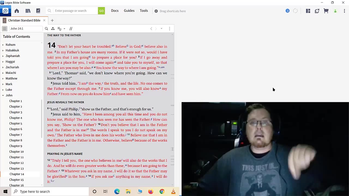349x196 pixels.
Task: Expand Habakkuk in table of contents
Action: click(x=3, y=50)
